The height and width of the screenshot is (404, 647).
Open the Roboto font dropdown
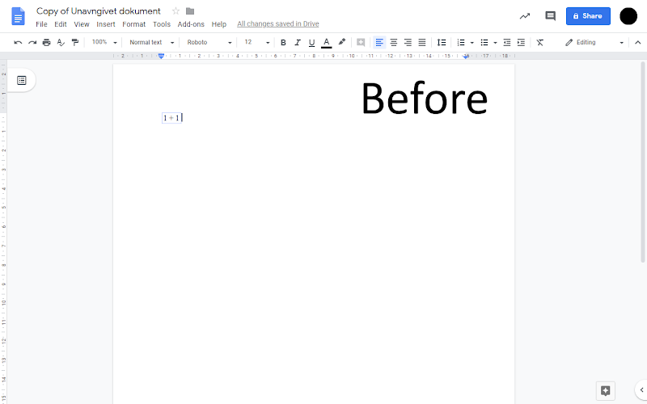pos(209,42)
